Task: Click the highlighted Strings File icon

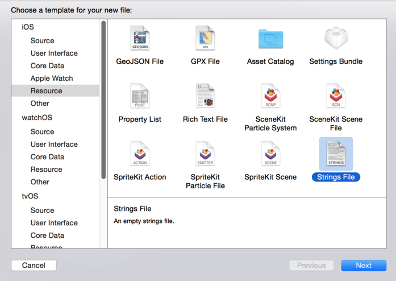Action: tap(336, 154)
